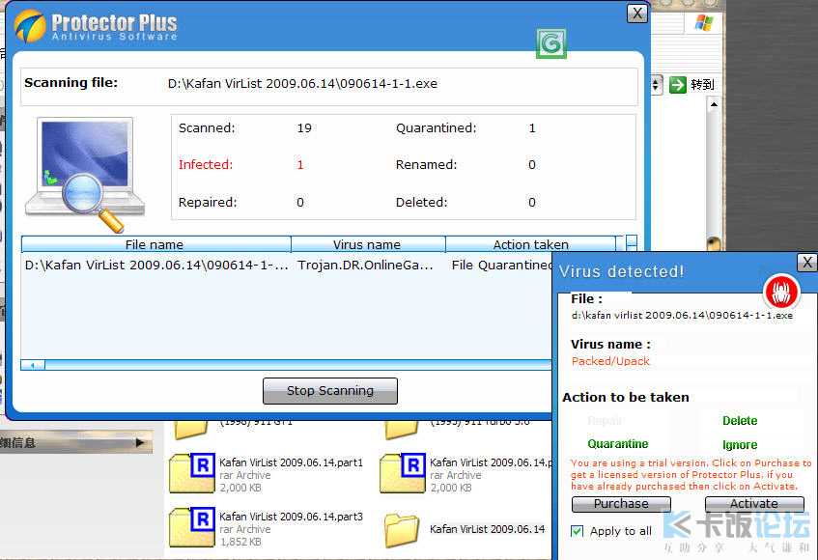
Task: Choose the Ignore action
Action: pyautogui.click(x=740, y=445)
